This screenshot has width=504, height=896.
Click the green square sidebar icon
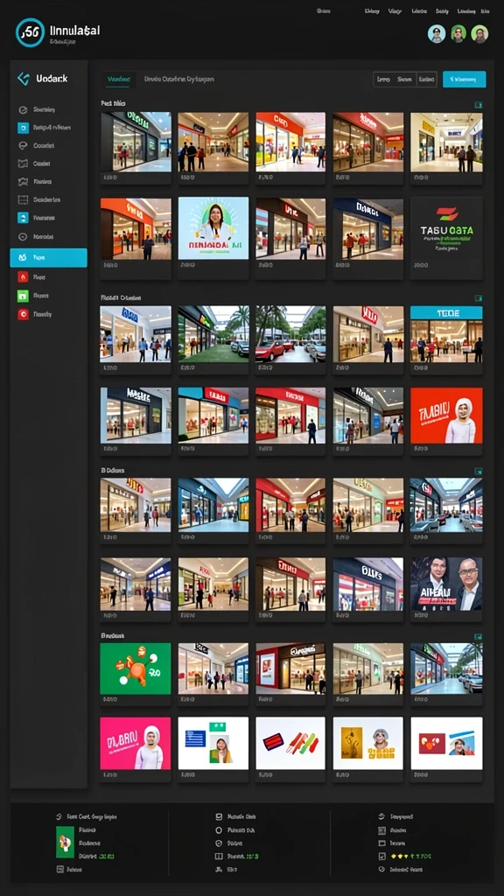click(x=23, y=296)
